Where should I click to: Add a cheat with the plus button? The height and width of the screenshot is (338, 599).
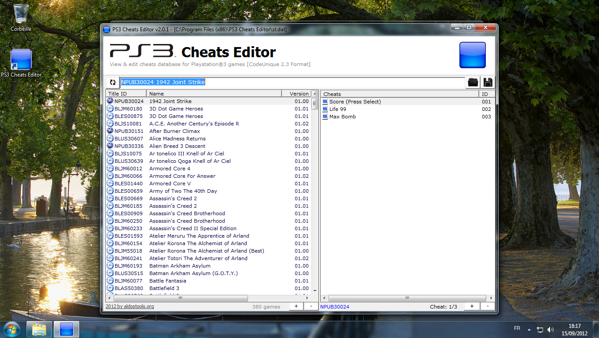472,306
